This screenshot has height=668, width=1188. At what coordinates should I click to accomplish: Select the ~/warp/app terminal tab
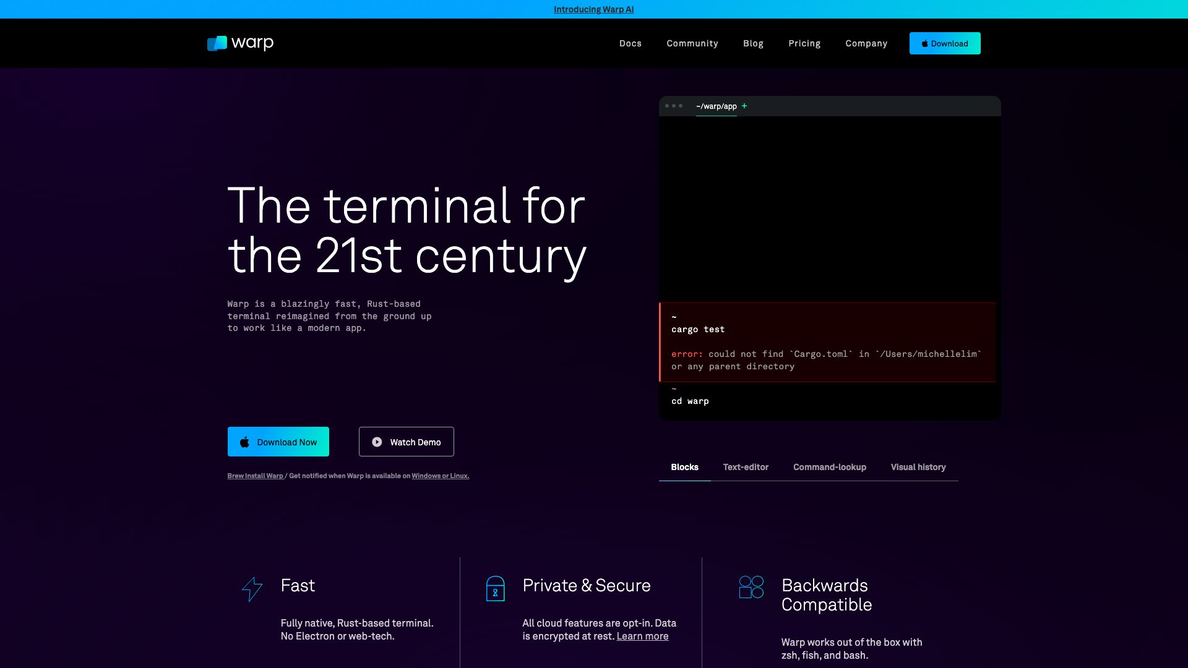click(716, 106)
